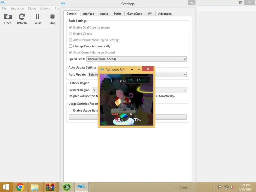Switch to the Advanced tab
The height and width of the screenshot is (192, 256).
click(x=165, y=14)
